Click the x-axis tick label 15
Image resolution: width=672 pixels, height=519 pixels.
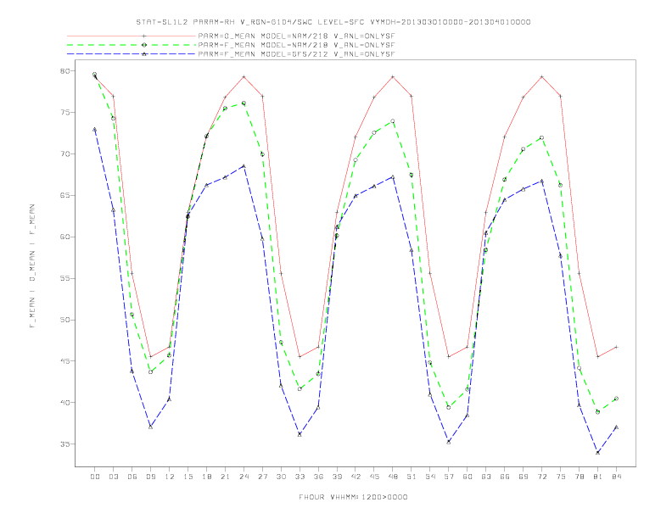tap(188, 477)
